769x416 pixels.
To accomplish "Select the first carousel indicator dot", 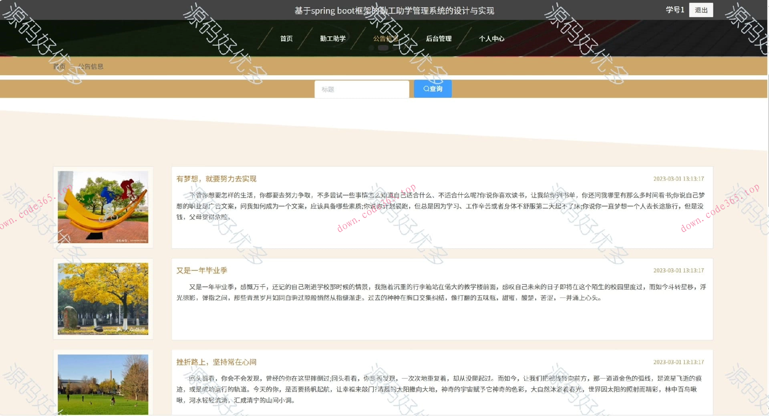I will pyautogui.click(x=371, y=47).
